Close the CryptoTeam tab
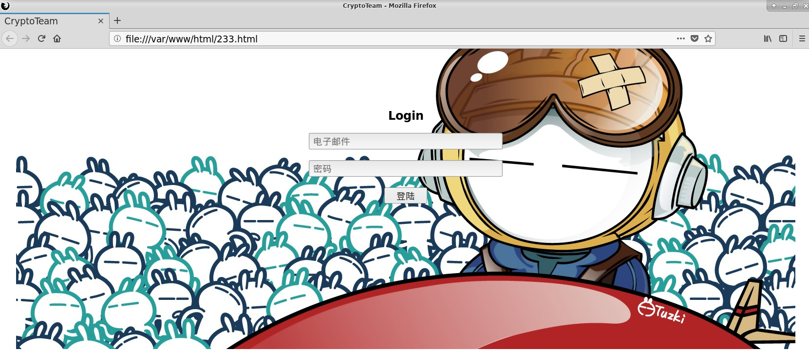The width and height of the screenshot is (809, 351). pos(101,21)
